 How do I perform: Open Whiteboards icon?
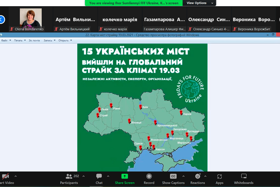244,176
